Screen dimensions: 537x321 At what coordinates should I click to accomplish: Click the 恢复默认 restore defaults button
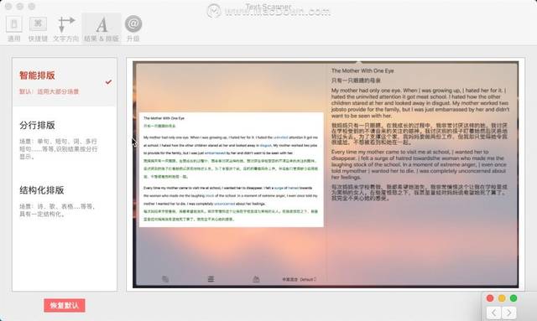pos(65,305)
